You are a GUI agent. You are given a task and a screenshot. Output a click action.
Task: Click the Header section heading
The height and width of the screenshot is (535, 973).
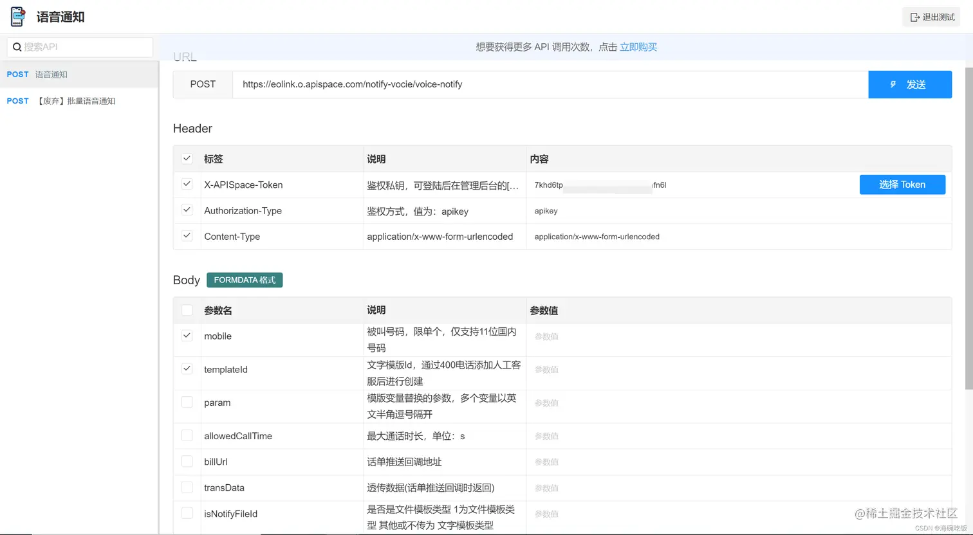192,129
